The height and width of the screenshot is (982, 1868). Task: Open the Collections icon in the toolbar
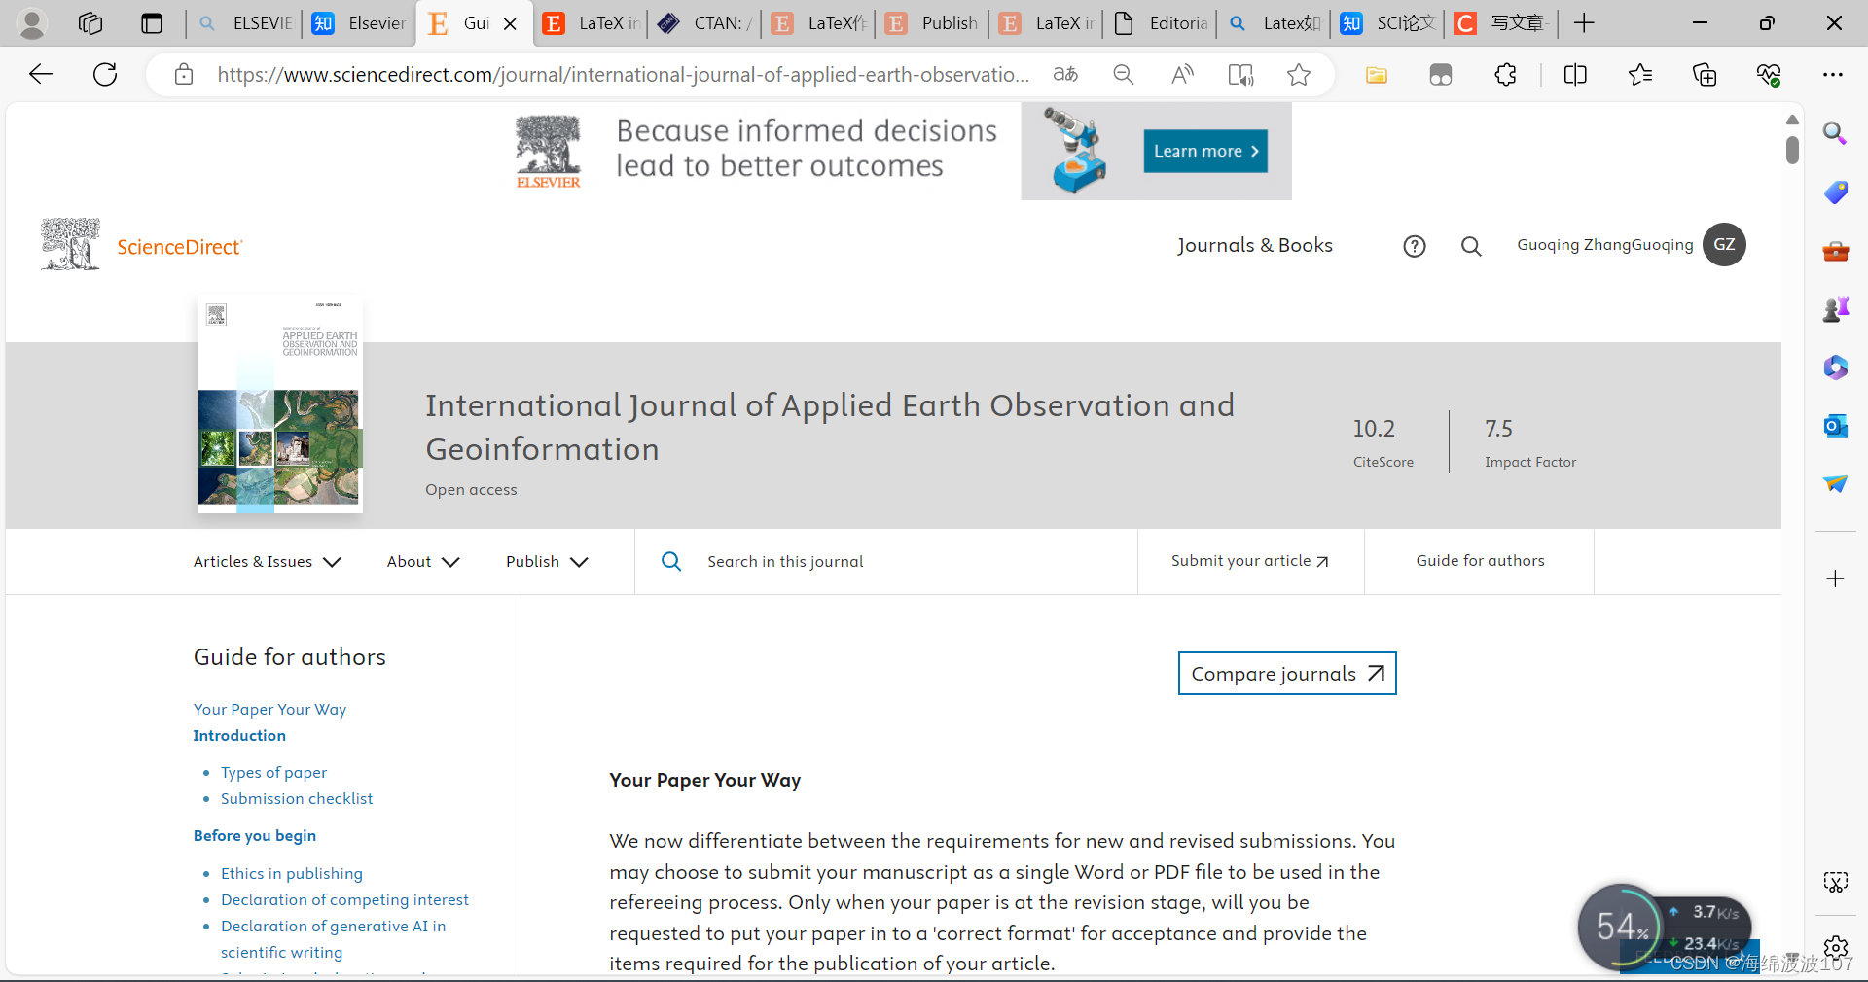tap(1705, 74)
